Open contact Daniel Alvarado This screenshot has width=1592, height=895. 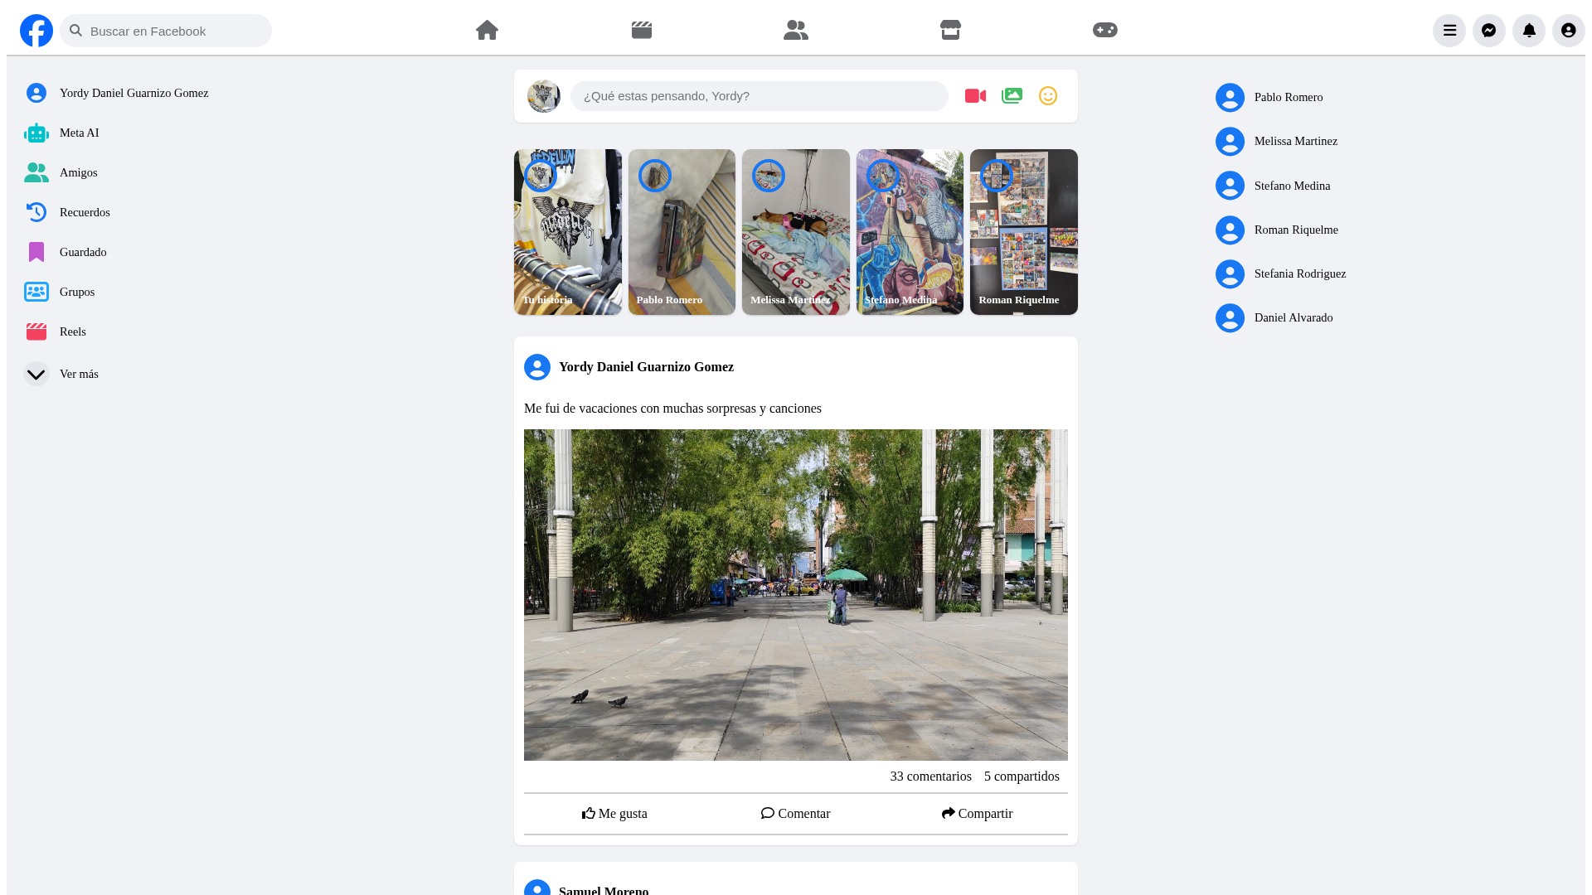(x=1274, y=317)
